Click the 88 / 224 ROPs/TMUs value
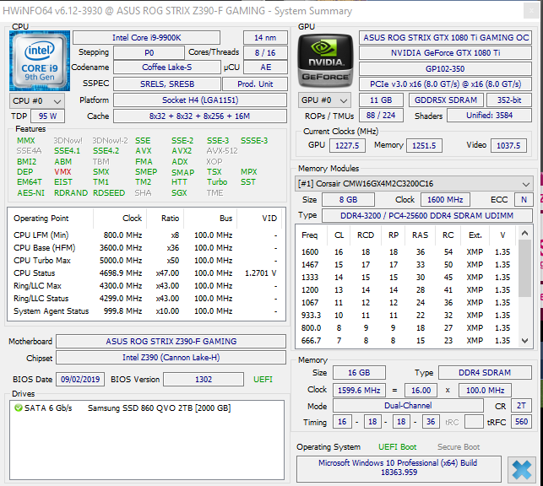543x486 pixels. tap(381, 116)
